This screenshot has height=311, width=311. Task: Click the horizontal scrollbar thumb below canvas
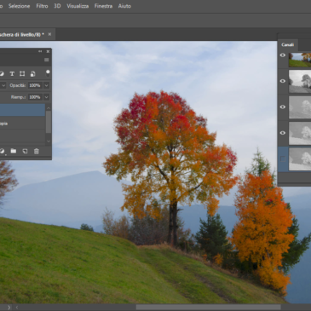(208, 307)
